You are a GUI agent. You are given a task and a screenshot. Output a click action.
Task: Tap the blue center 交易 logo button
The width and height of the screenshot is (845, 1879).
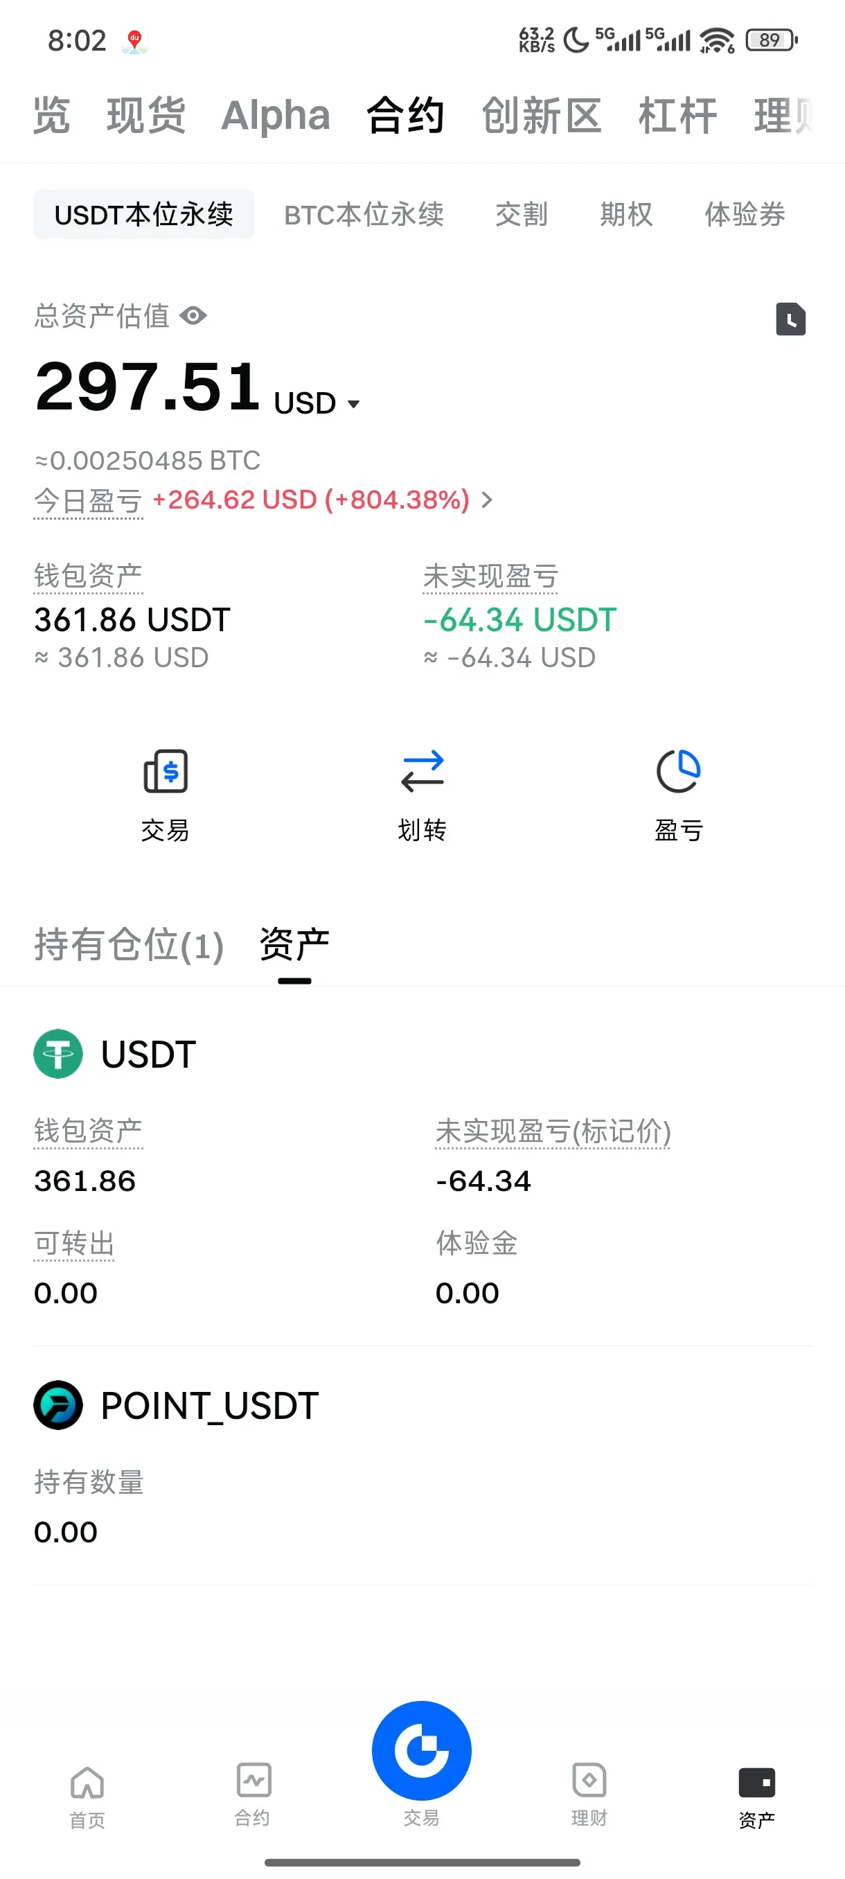[x=421, y=1751]
